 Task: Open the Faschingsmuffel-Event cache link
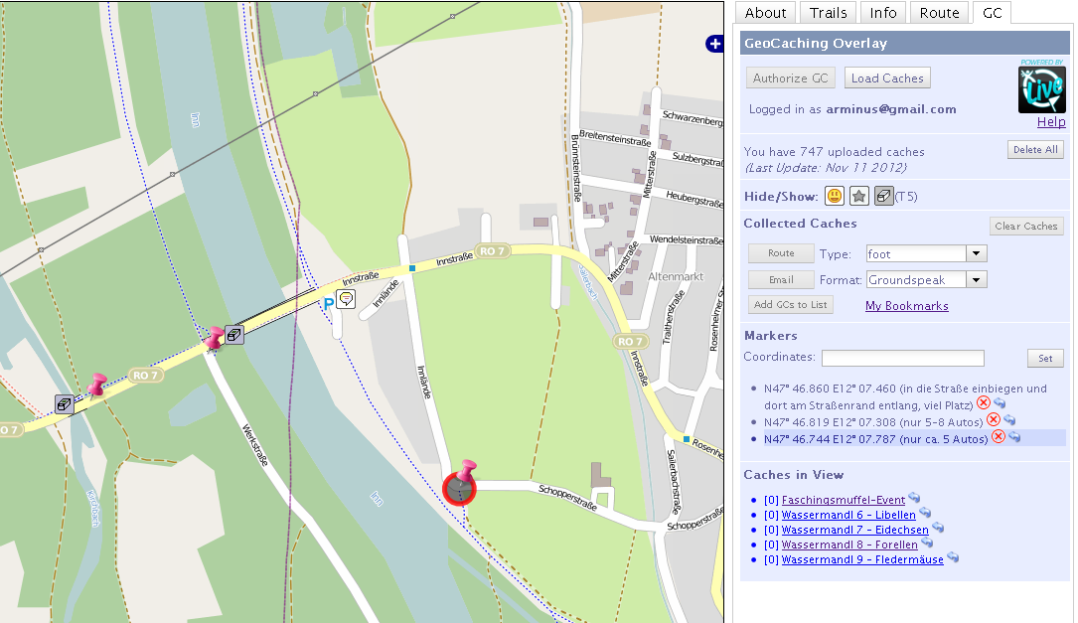click(x=844, y=500)
